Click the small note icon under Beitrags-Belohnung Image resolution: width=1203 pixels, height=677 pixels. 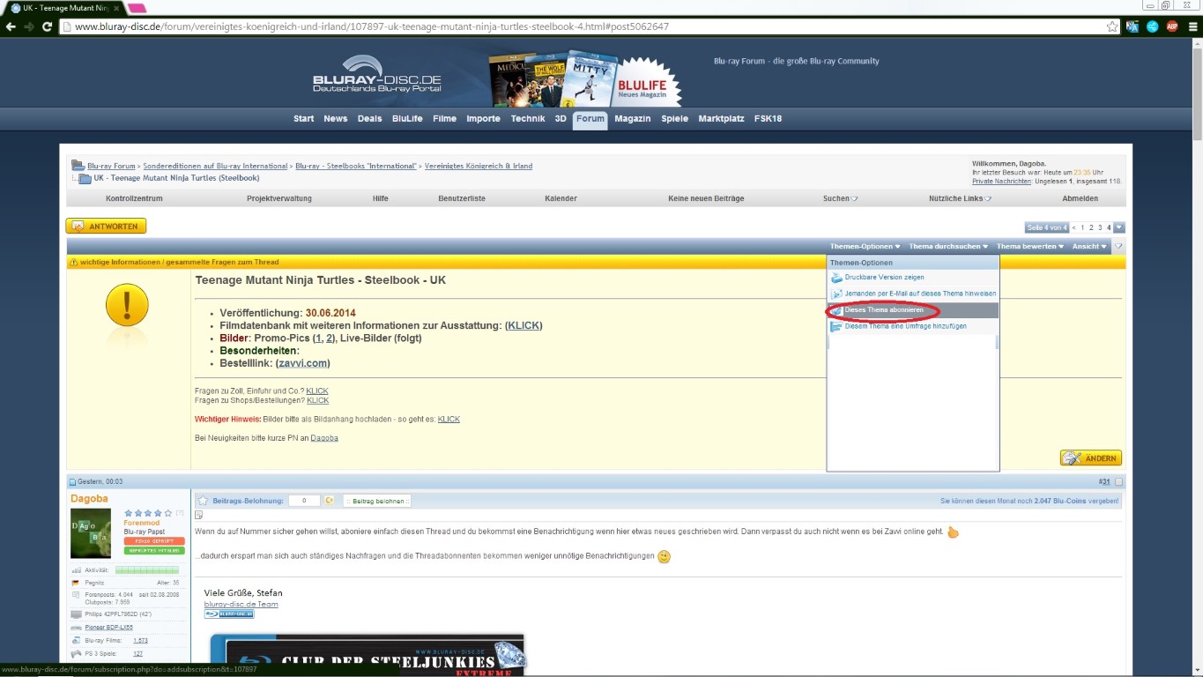198,515
